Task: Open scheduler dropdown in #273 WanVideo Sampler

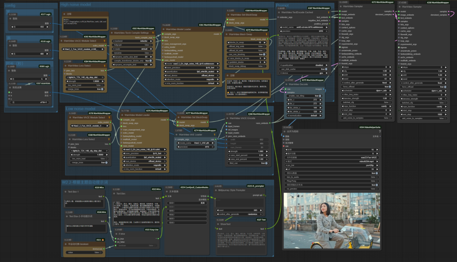Action: [x=366, y=91]
